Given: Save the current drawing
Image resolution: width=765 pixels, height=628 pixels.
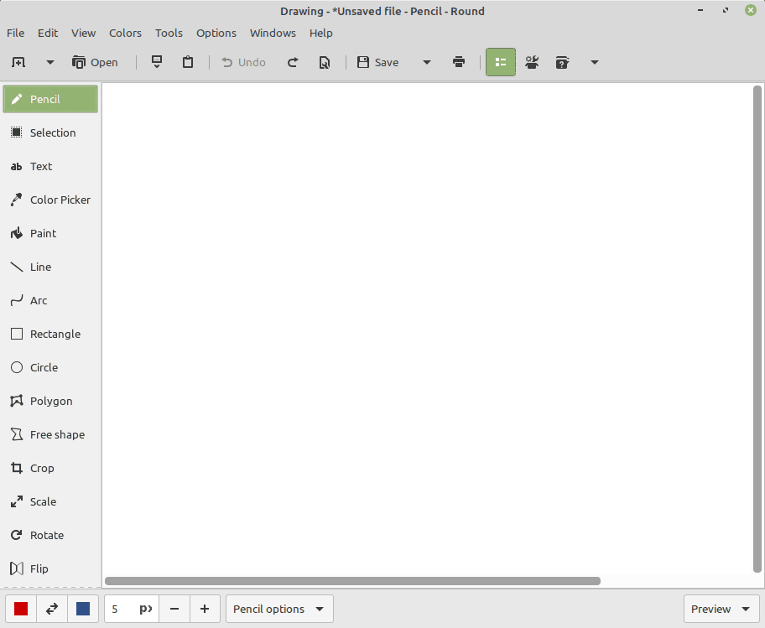Looking at the screenshot, I should 377,61.
